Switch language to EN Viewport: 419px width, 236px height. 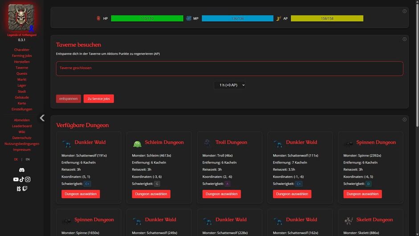28,159
